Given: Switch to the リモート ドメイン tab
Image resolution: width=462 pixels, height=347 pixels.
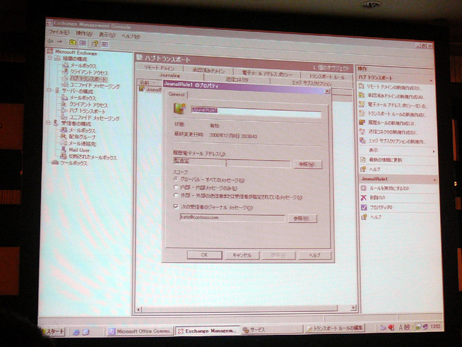Looking at the screenshot, I should 159,68.
